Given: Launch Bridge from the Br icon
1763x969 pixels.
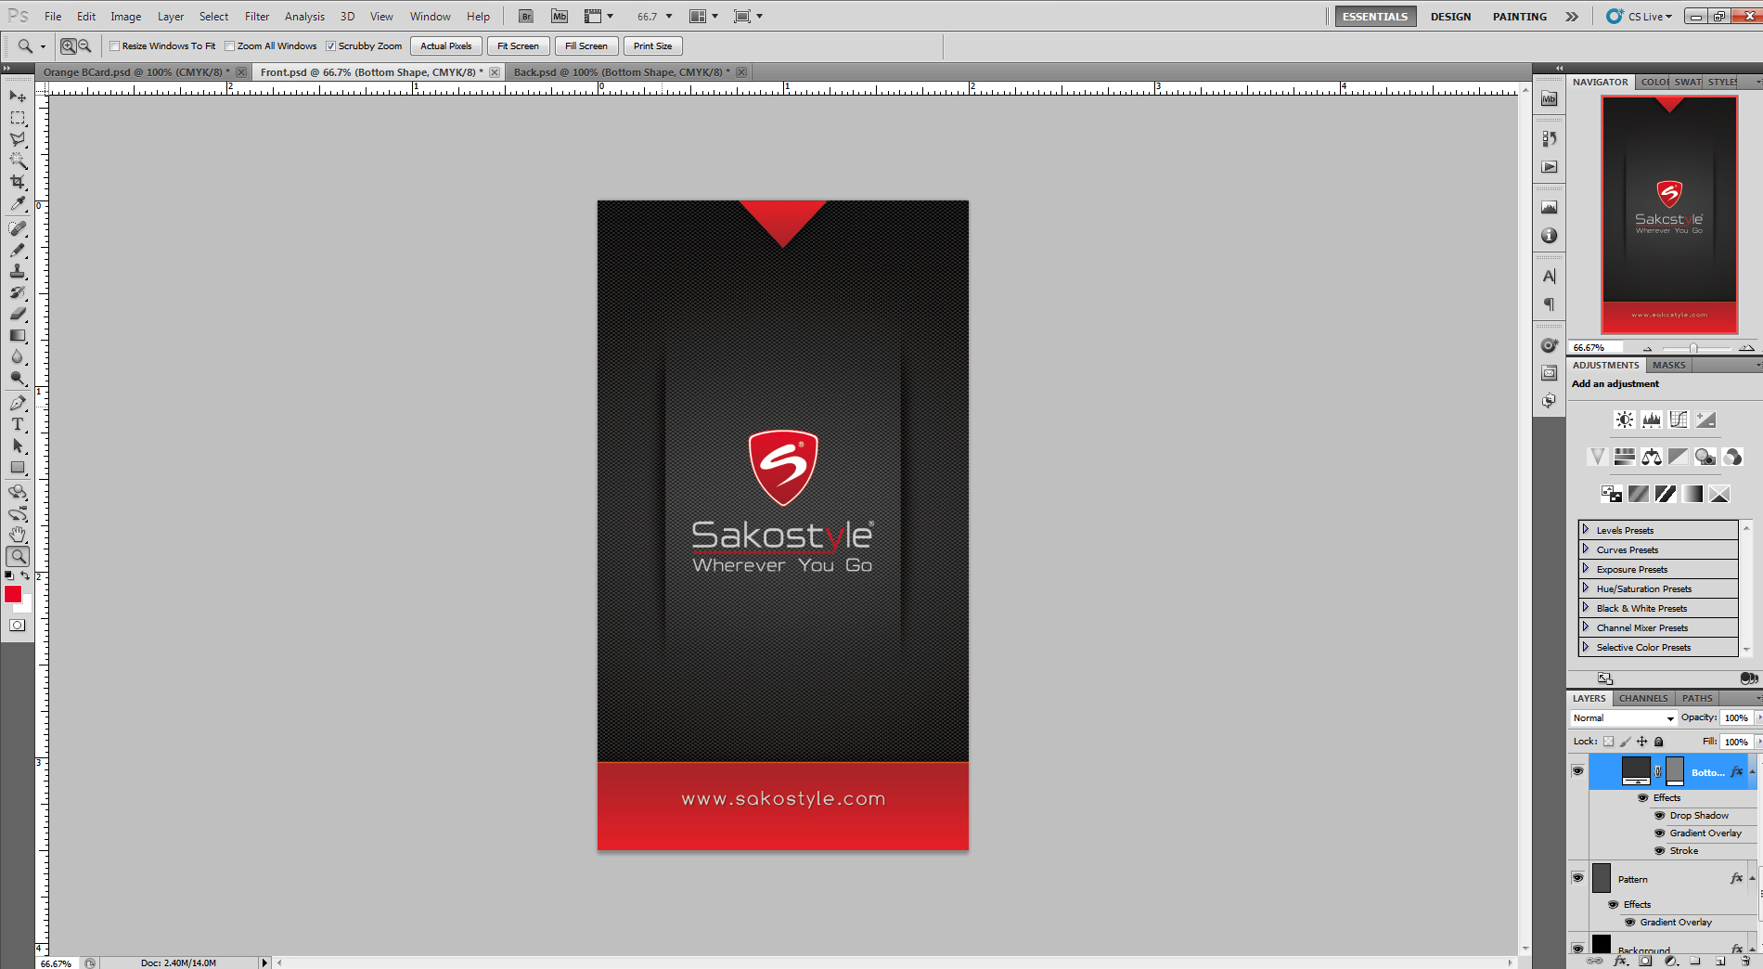Looking at the screenshot, I should pyautogui.click(x=526, y=17).
